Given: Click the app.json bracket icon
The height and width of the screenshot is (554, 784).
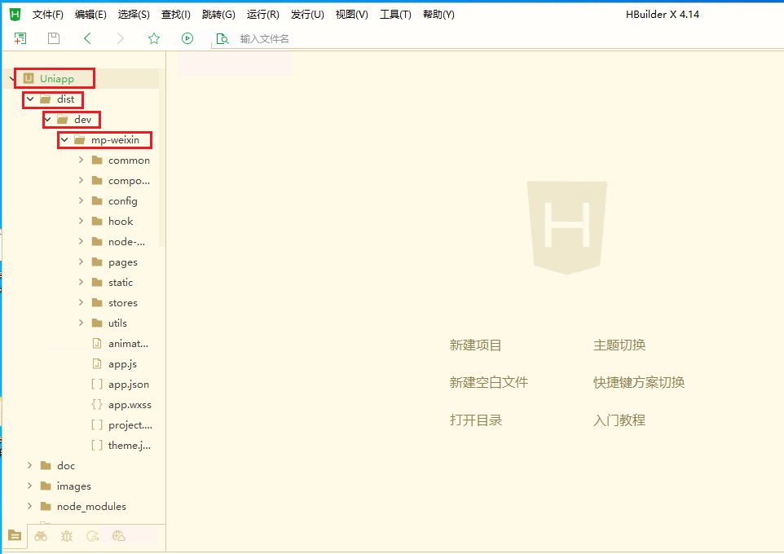Looking at the screenshot, I should pyautogui.click(x=97, y=384).
